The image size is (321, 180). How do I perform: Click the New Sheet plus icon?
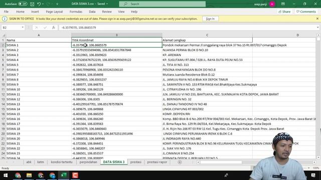point(180,162)
